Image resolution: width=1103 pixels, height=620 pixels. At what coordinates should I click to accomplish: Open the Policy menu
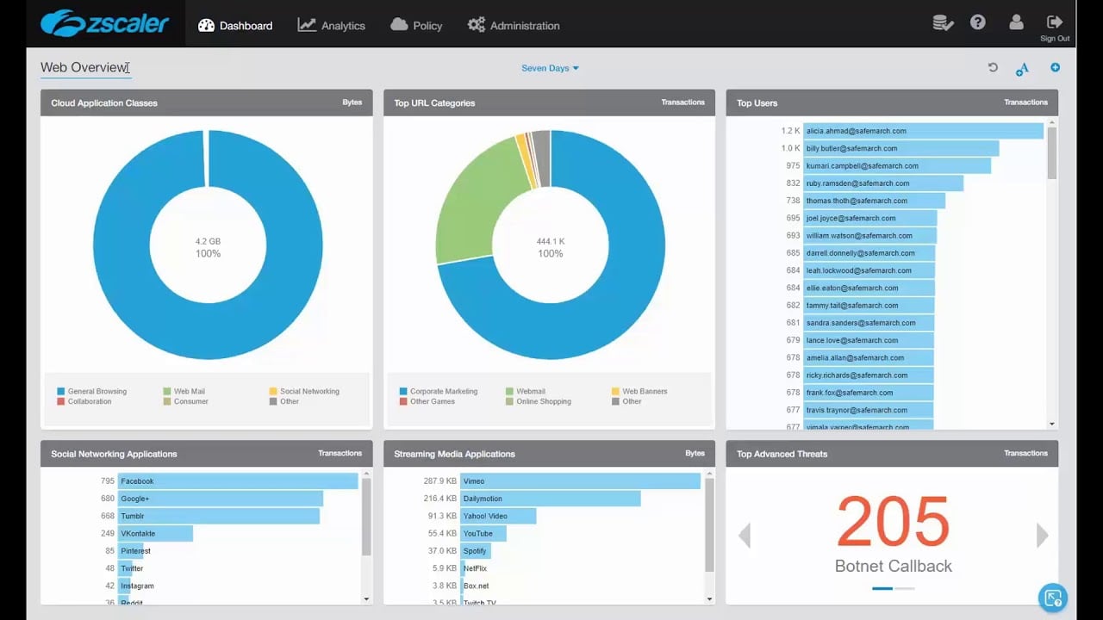point(416,25)
